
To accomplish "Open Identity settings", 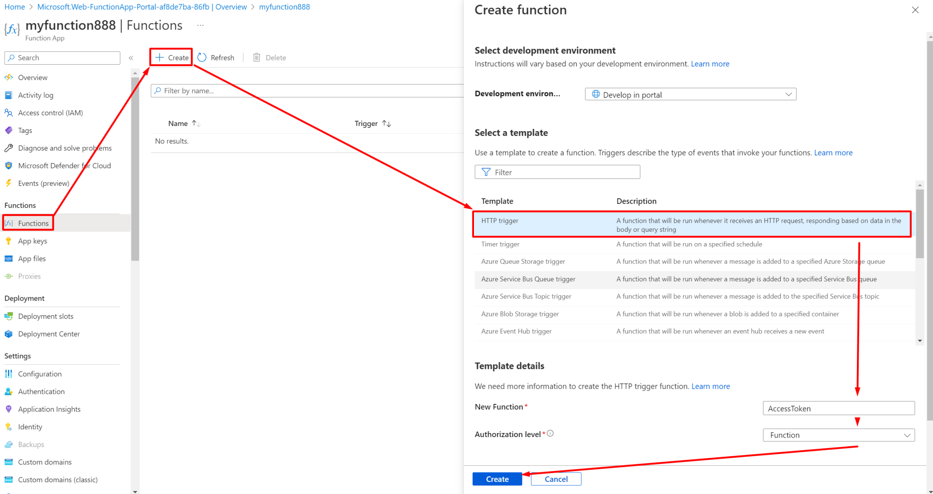I will pos(30,427).
